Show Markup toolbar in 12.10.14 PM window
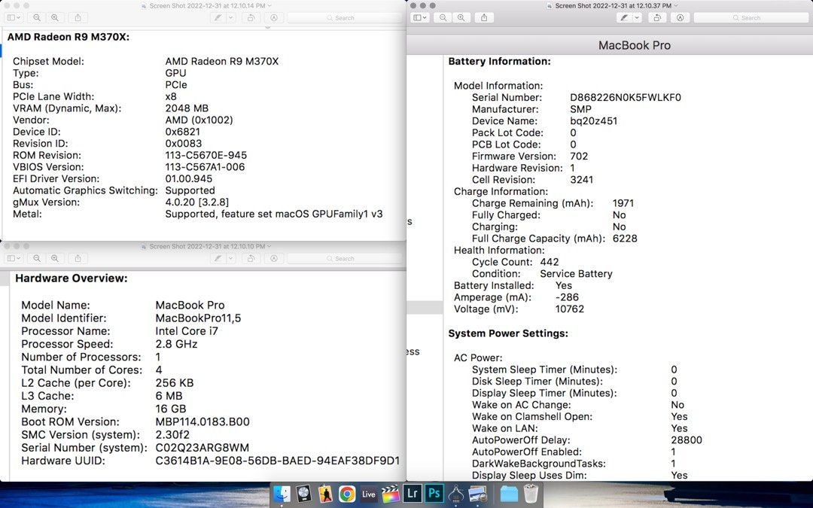This screenshot has height=508, width=813. coord(274,17)
